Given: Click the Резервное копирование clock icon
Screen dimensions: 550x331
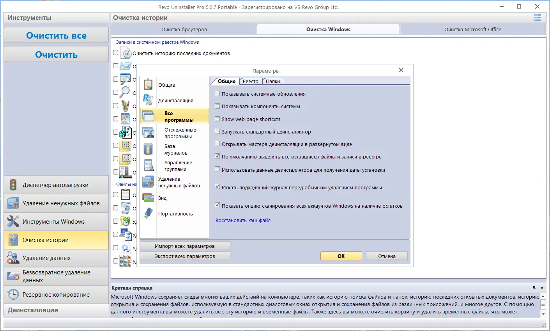Looking at the screenshot, I should (x=13, y=295).
